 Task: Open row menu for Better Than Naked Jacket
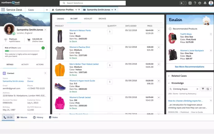[x=159, y=64]
